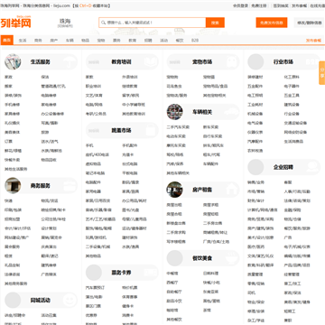
Task: Open the 房屋出租 link
Action: coord(174,205)
